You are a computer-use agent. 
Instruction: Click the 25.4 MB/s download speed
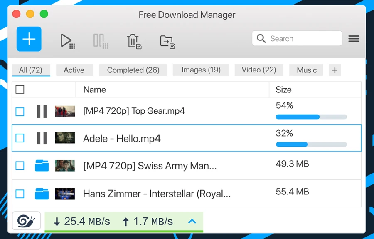(82, 222)
